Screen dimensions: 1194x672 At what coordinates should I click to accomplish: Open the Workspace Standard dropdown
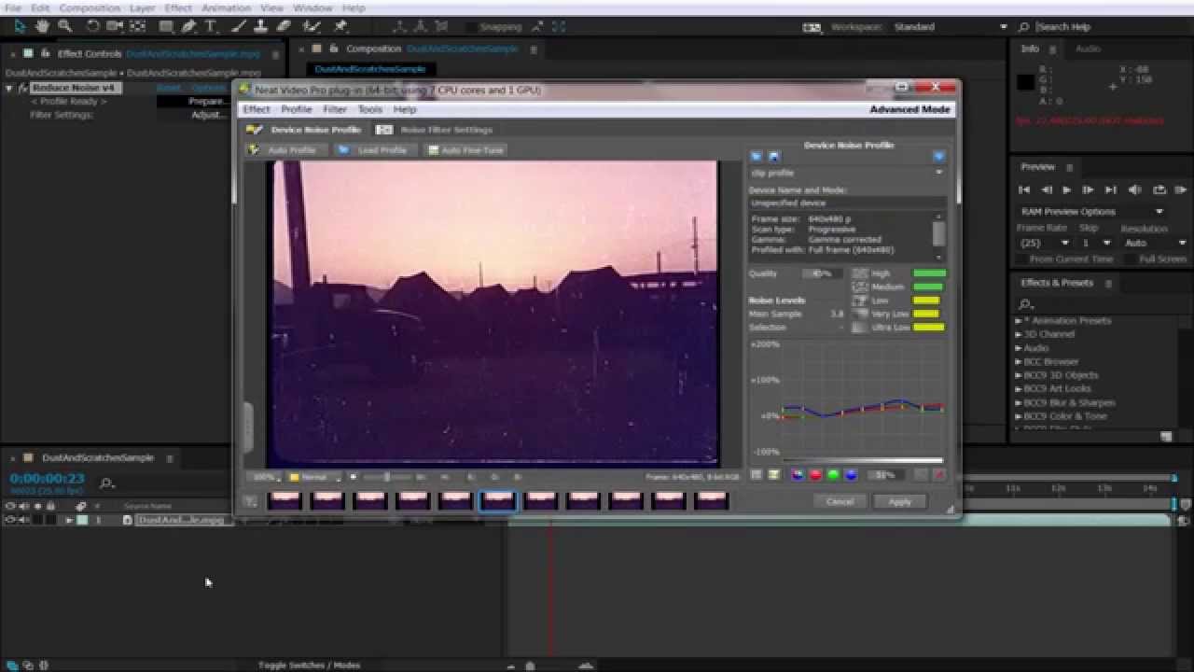coord(950,27)
